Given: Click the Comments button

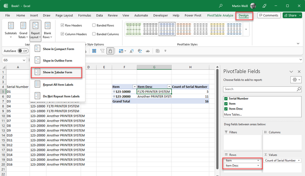Looking at the screenshot, I should pyautogui.click(x=269, y=15).
